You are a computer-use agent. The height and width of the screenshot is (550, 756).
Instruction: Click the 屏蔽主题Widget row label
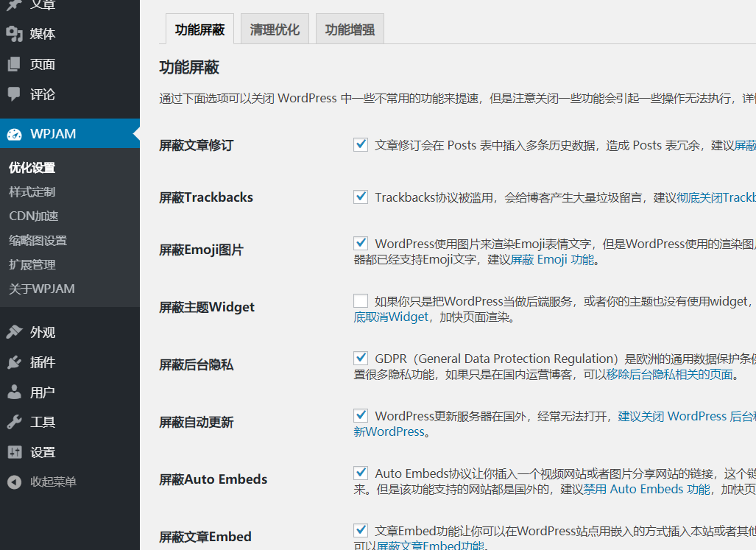click(x=207, y=307)
